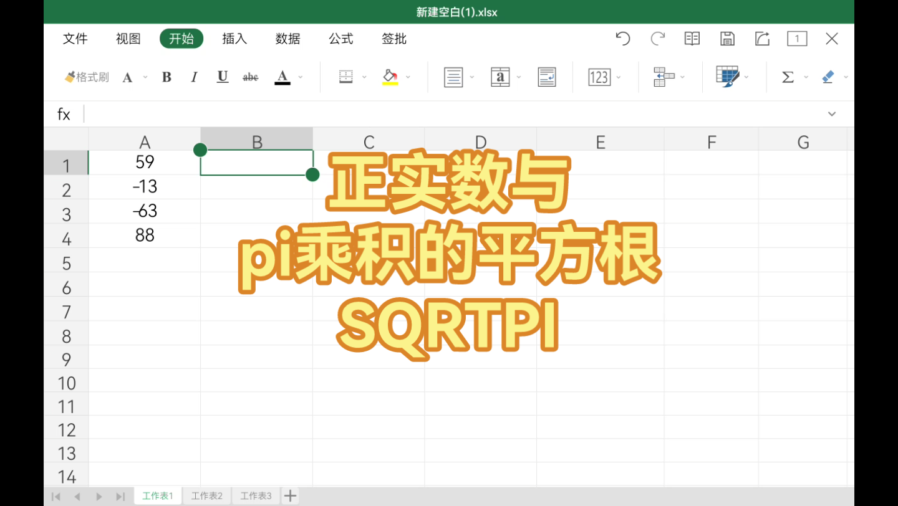Open reading mode book icon
Image resolution: width=898 pixels, height=506 pixels.
click(x=692, y=39)
